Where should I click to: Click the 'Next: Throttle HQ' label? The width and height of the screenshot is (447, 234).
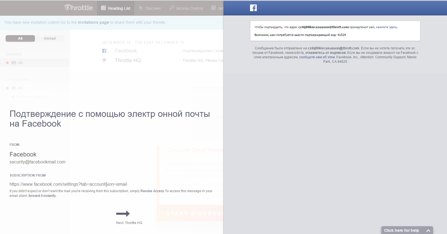click(129, 223)
